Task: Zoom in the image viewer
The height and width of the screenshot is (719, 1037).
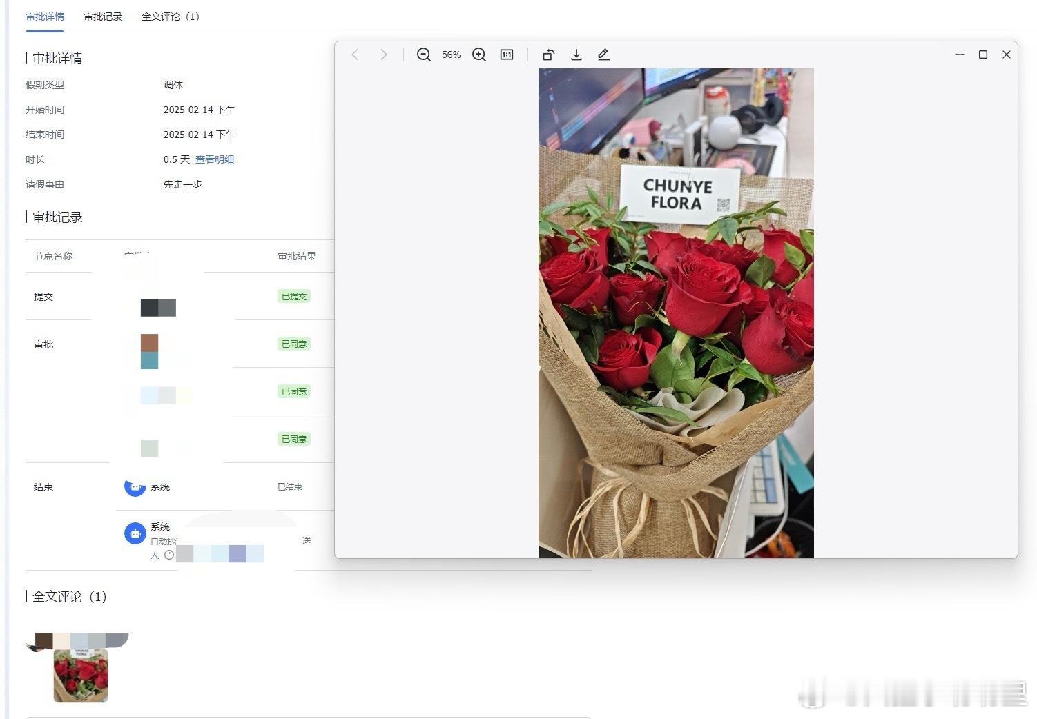Action: 479,55
